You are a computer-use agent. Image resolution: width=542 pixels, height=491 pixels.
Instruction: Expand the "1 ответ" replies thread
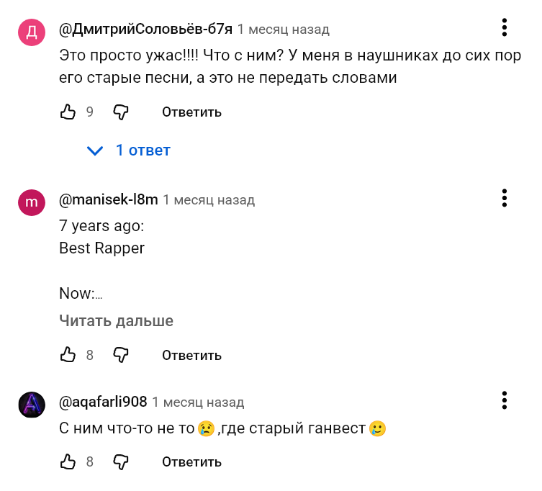(143, 150)
